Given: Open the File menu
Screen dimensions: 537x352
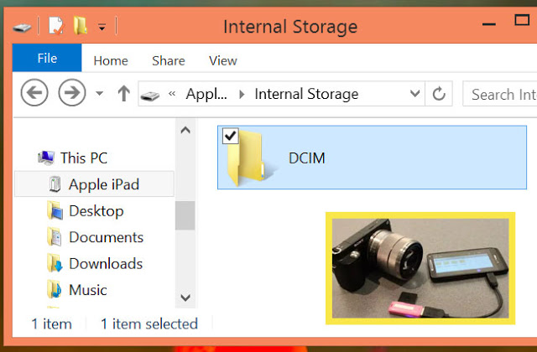Looking at the screenshot, I should click(x=47, y=58).
